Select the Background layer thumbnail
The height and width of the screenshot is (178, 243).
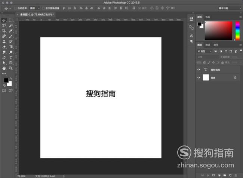coord(206,77)
